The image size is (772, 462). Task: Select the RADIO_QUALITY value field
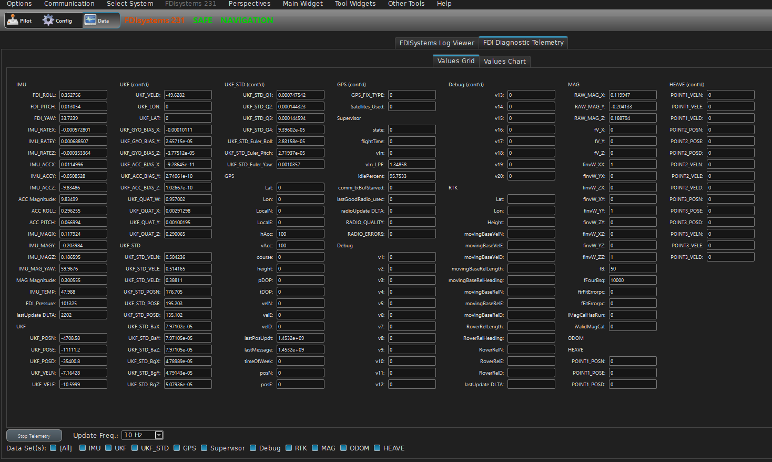coord(412,223)
